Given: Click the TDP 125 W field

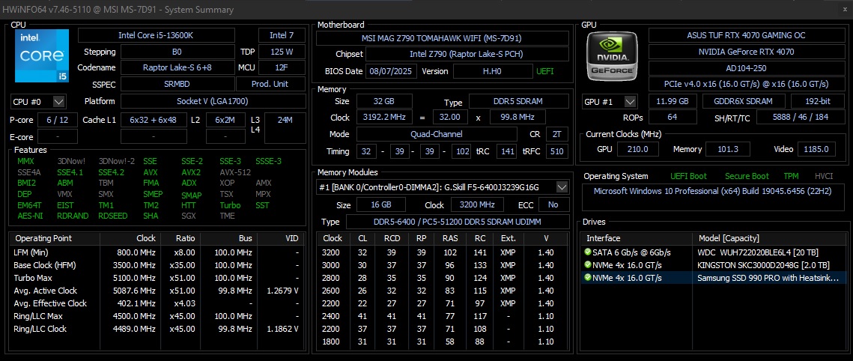Looking at the screenshot, I should pos(282,52).
